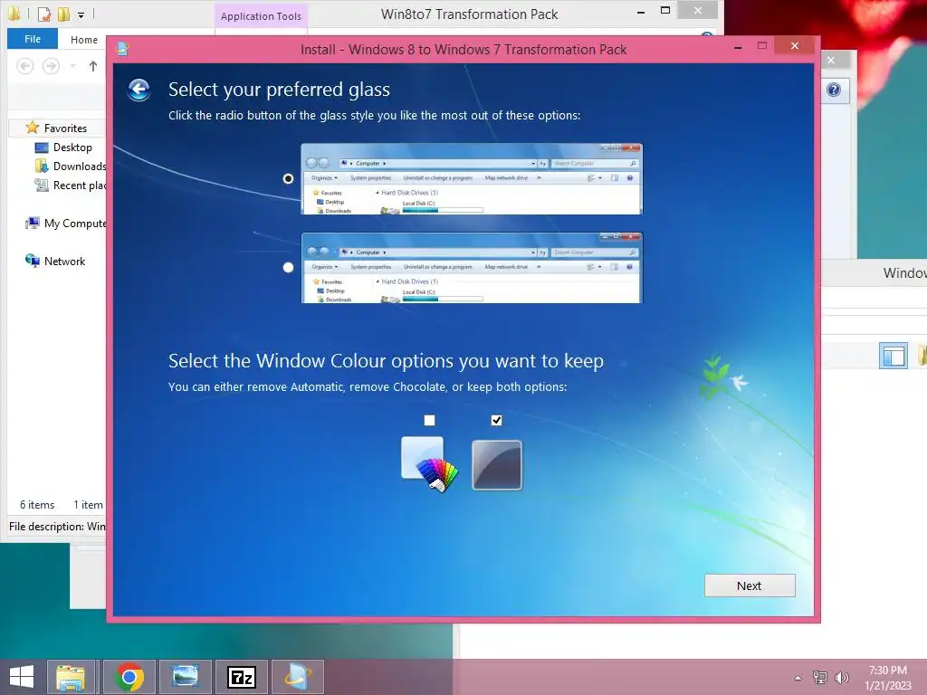This screenshot has width=927, height=695.
Task: Open 7-Zip from the taskbar
Action: pos(241,677)
